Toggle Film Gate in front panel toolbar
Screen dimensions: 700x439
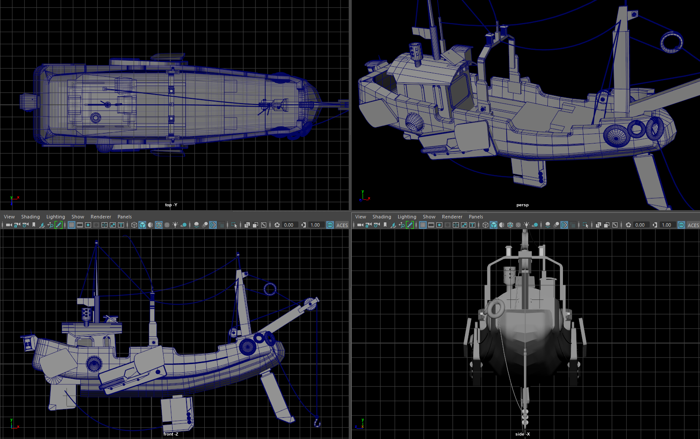click(x=80, y=225)
